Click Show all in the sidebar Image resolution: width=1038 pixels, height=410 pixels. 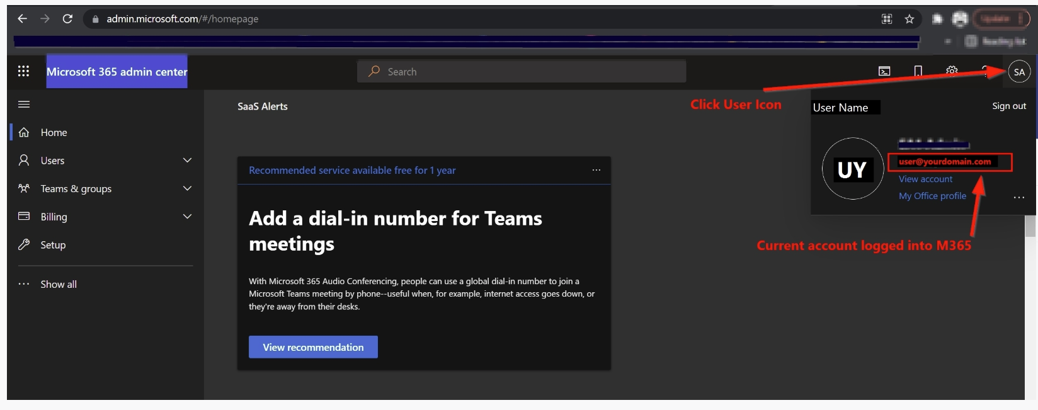[x=59, y=284]
